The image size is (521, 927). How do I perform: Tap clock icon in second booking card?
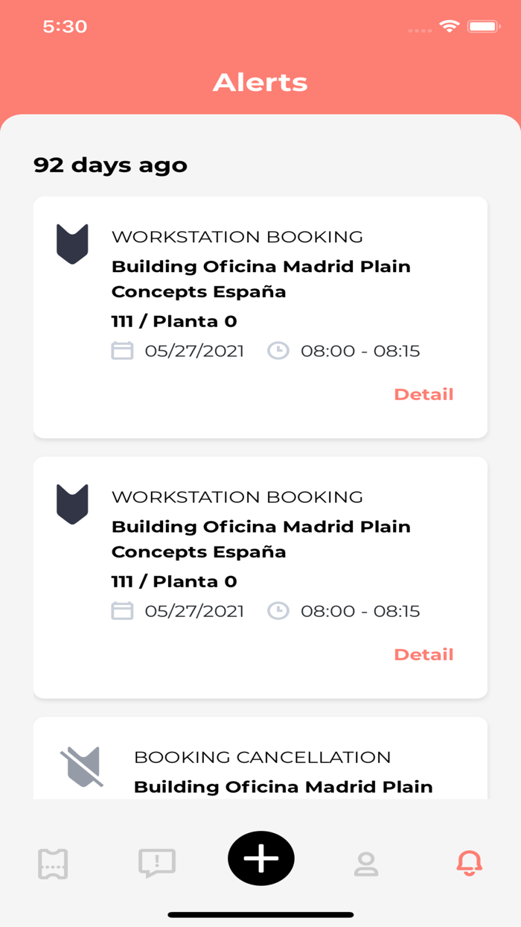click(x=278, y=611)
